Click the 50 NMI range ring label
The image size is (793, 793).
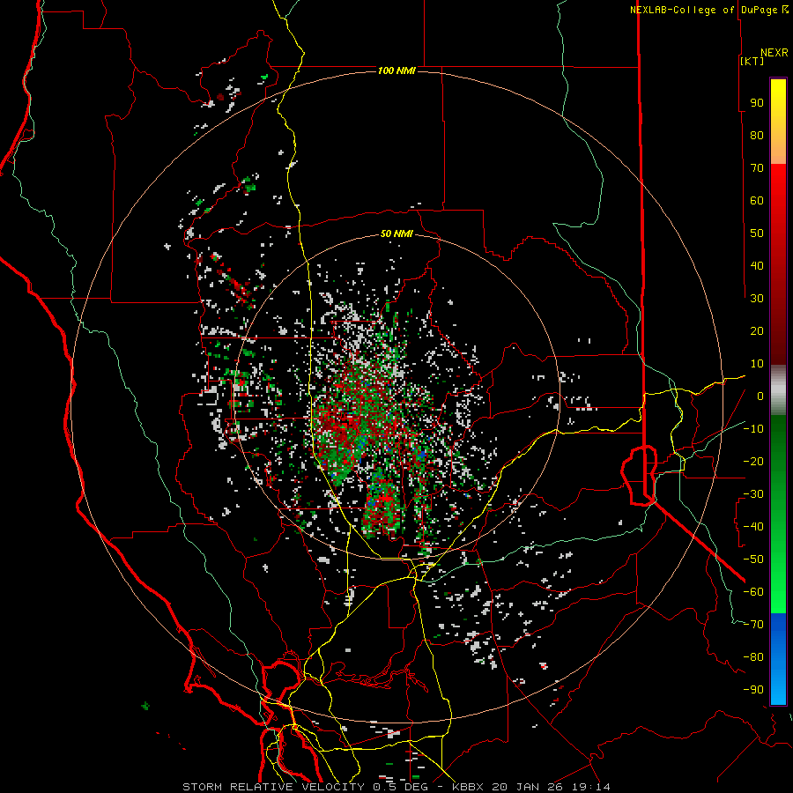(396, 233)
